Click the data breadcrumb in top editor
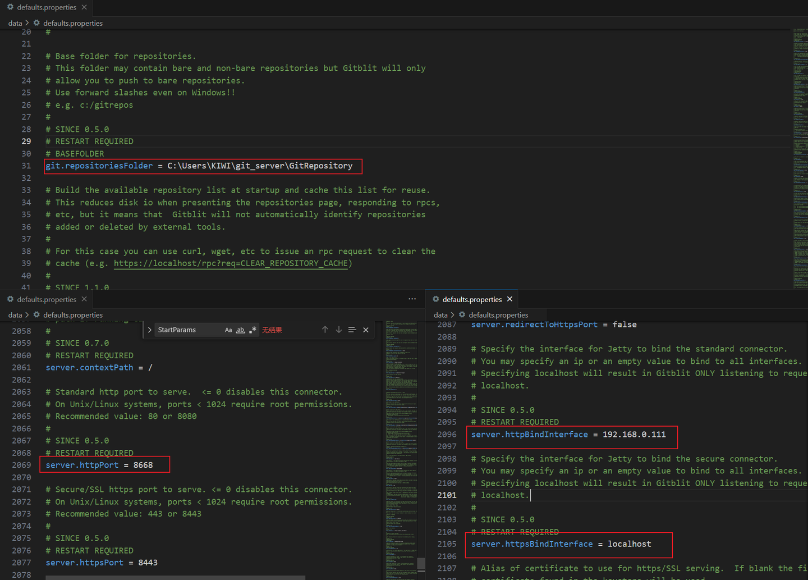 coord(15,23)
